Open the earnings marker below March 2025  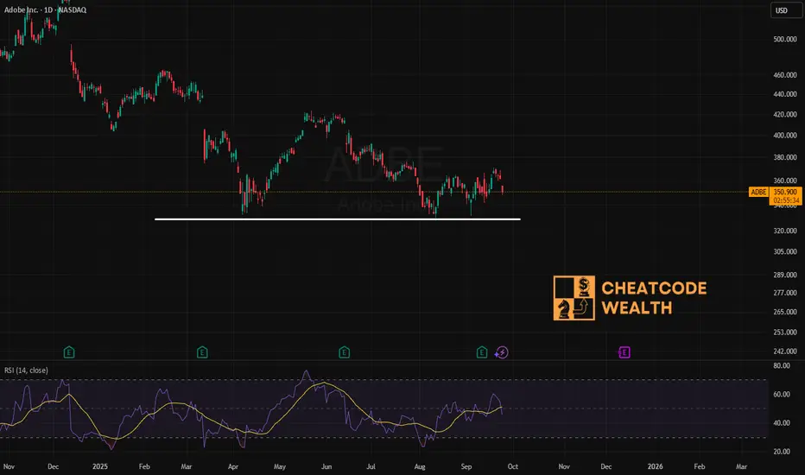pyautogui.click(x=202, y=352)
